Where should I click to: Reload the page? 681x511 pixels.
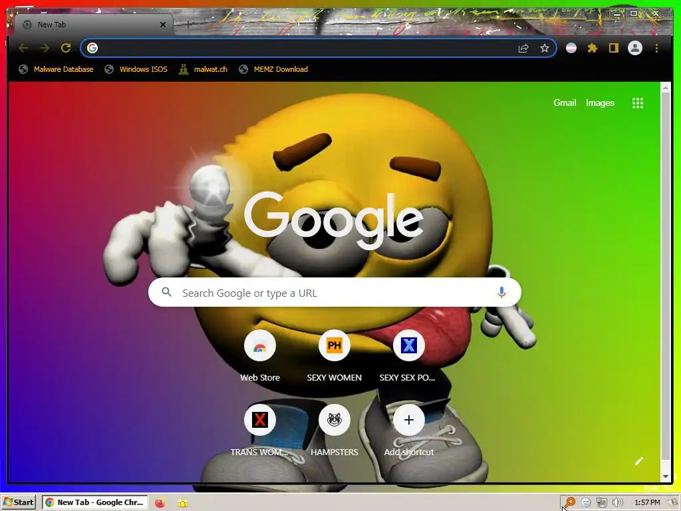coord(66,48)
